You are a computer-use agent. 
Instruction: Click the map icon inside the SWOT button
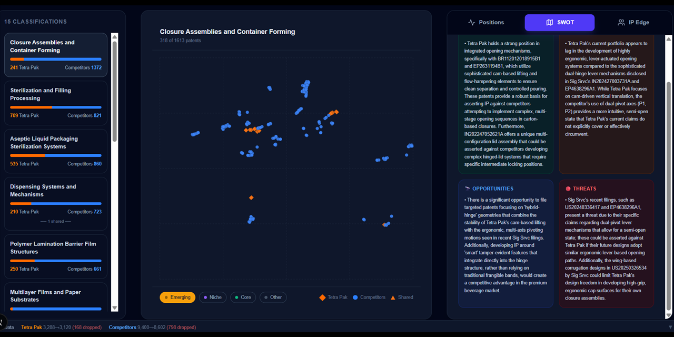point(549,23)
